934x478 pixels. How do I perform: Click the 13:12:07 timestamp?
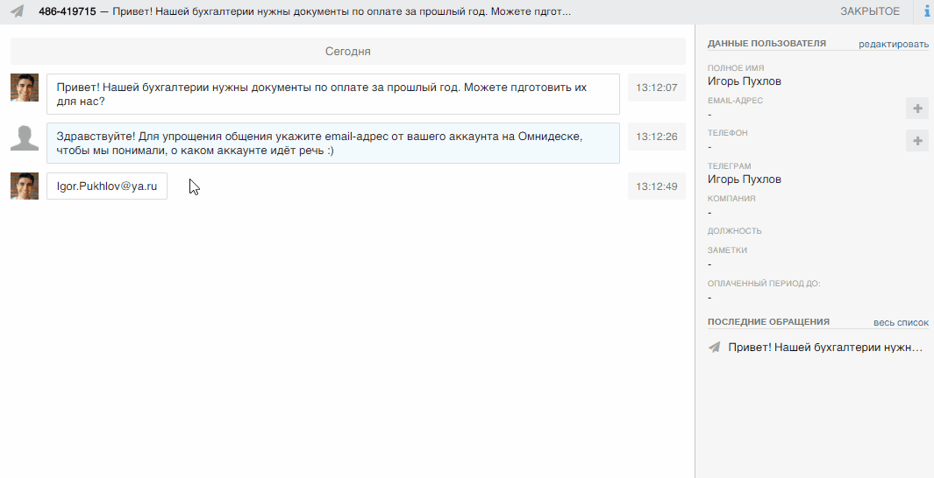tap(656, 88)
